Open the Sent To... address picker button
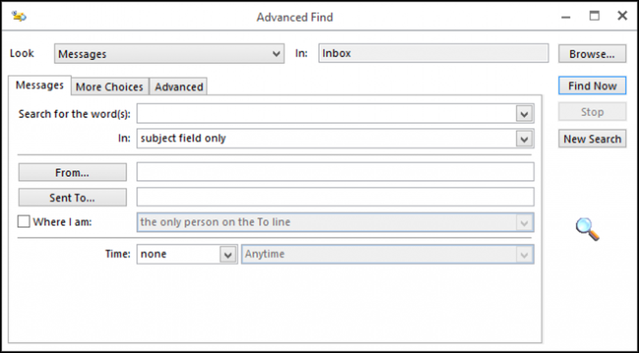Viewport: 639px width, 353px height. [x=73, y=197]
